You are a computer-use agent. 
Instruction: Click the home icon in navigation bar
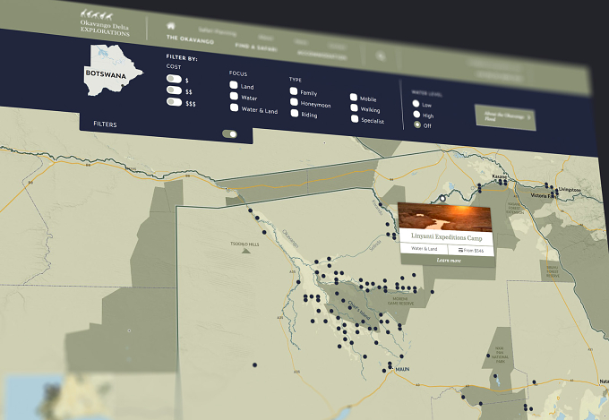point(170,26)
